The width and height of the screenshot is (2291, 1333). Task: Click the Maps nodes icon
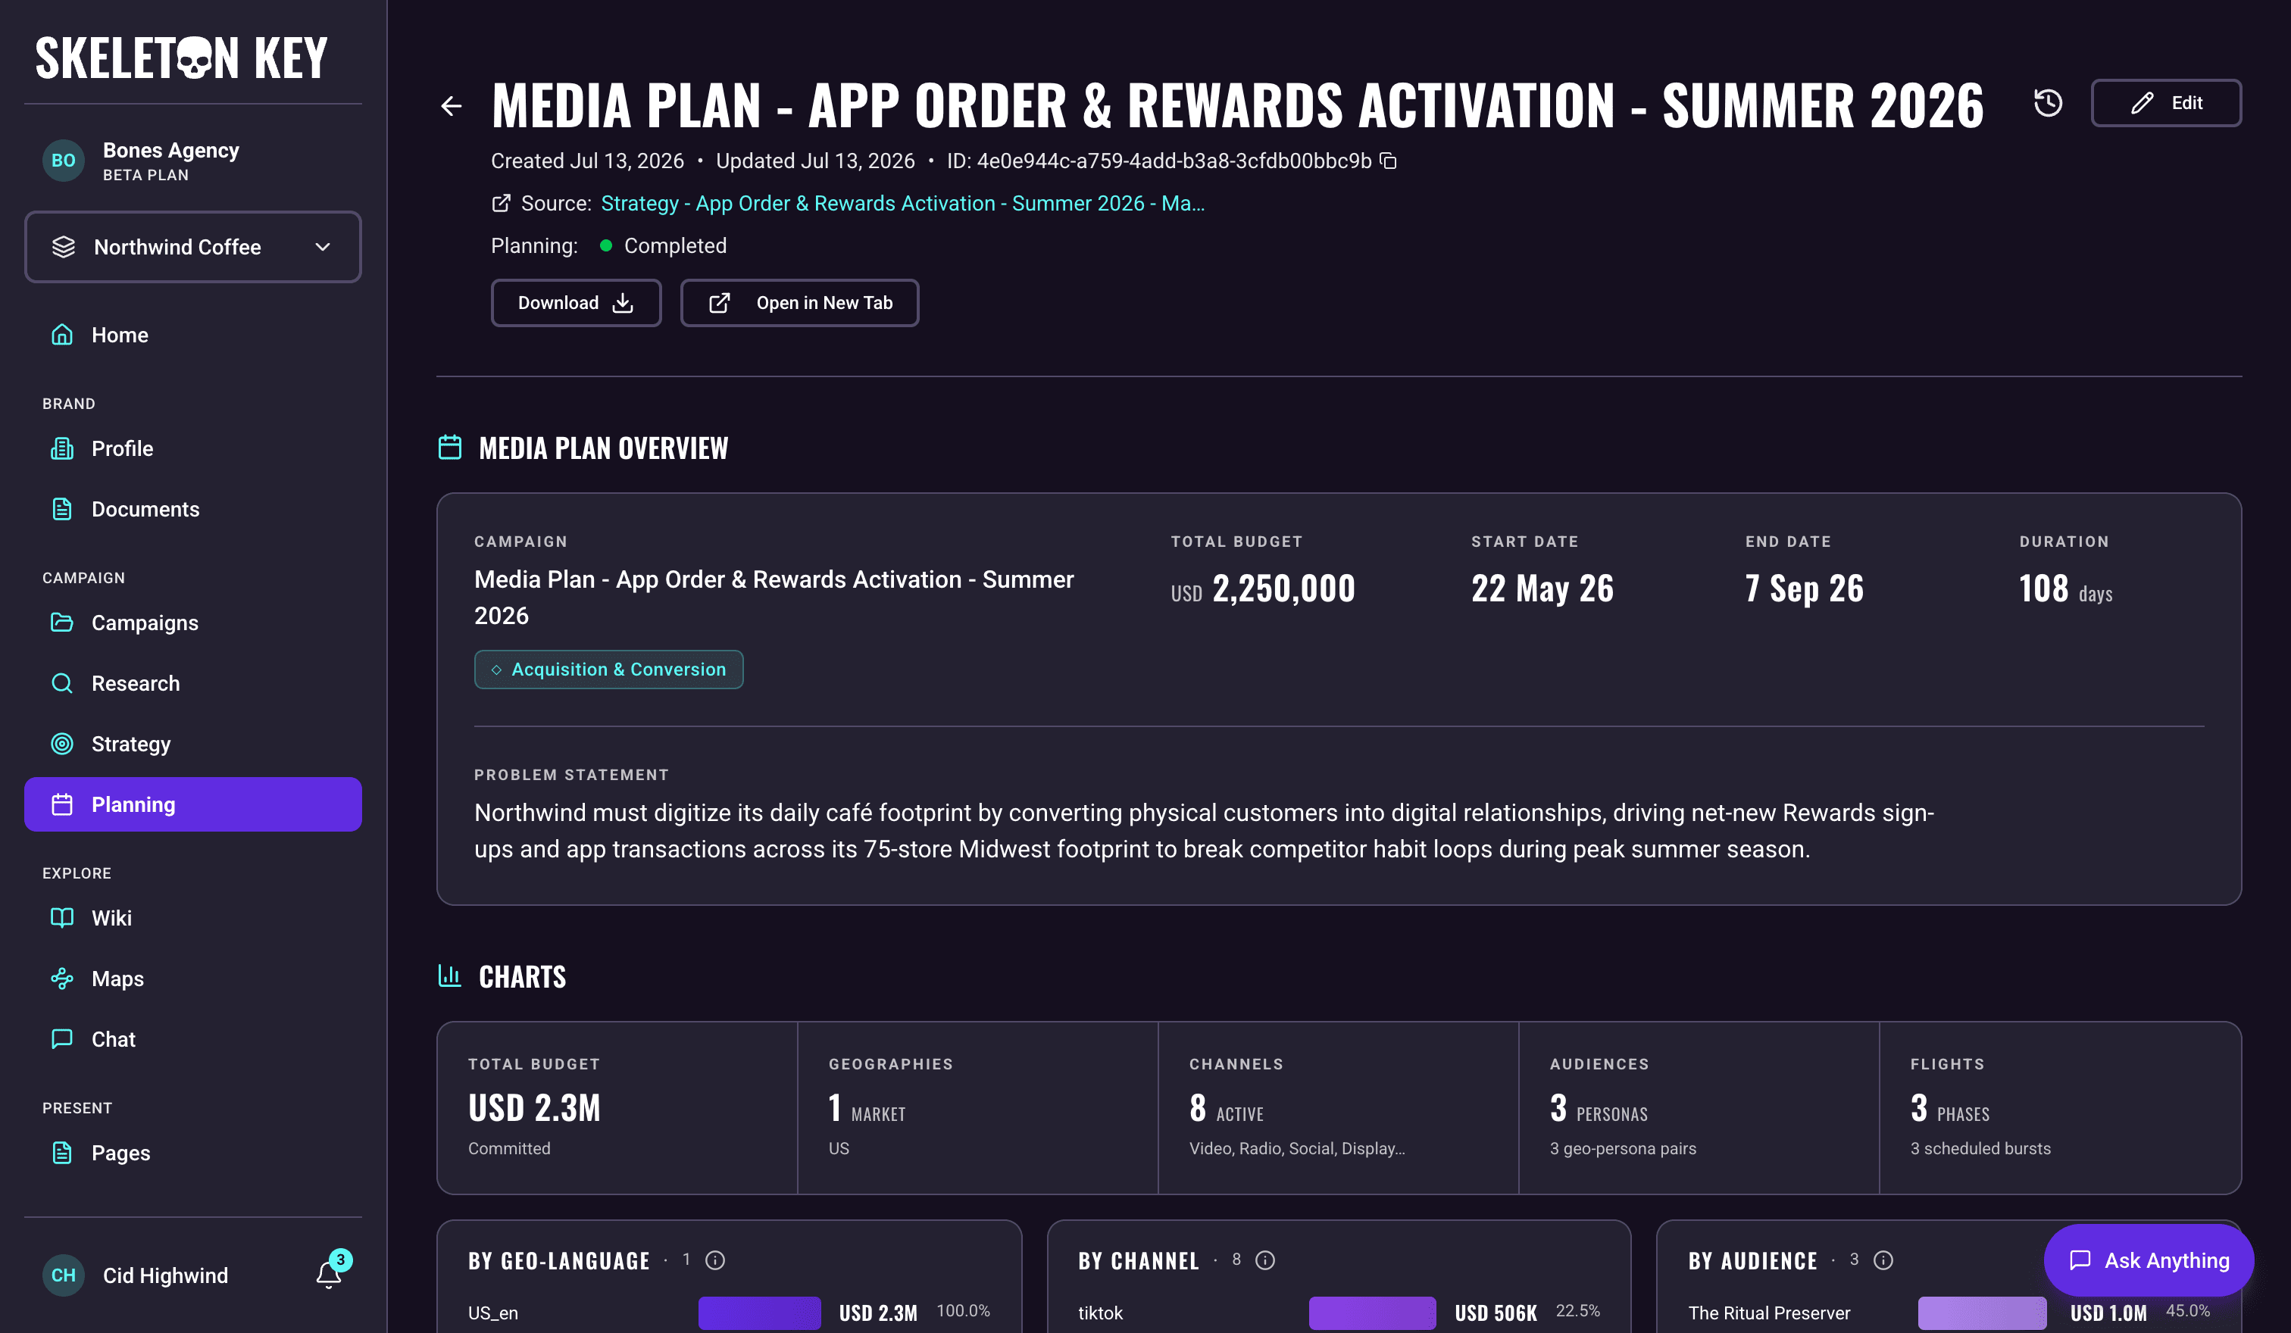[62, 979]
